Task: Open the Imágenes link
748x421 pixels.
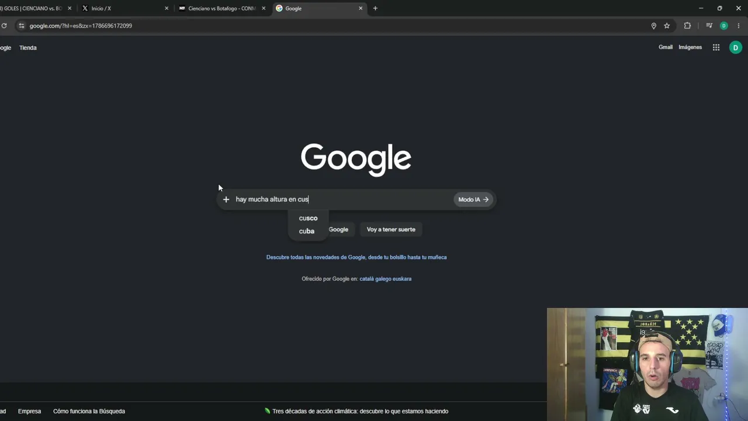Action: pos(690,47)
